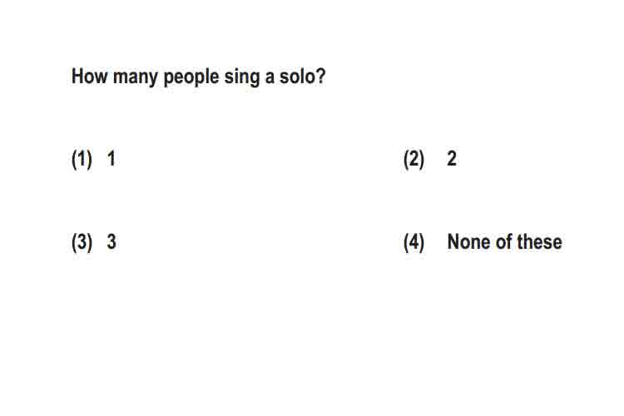The height and width of the screenshot is (416, 624).
Task: Choose the answer value 3
Action: (111, 241)
